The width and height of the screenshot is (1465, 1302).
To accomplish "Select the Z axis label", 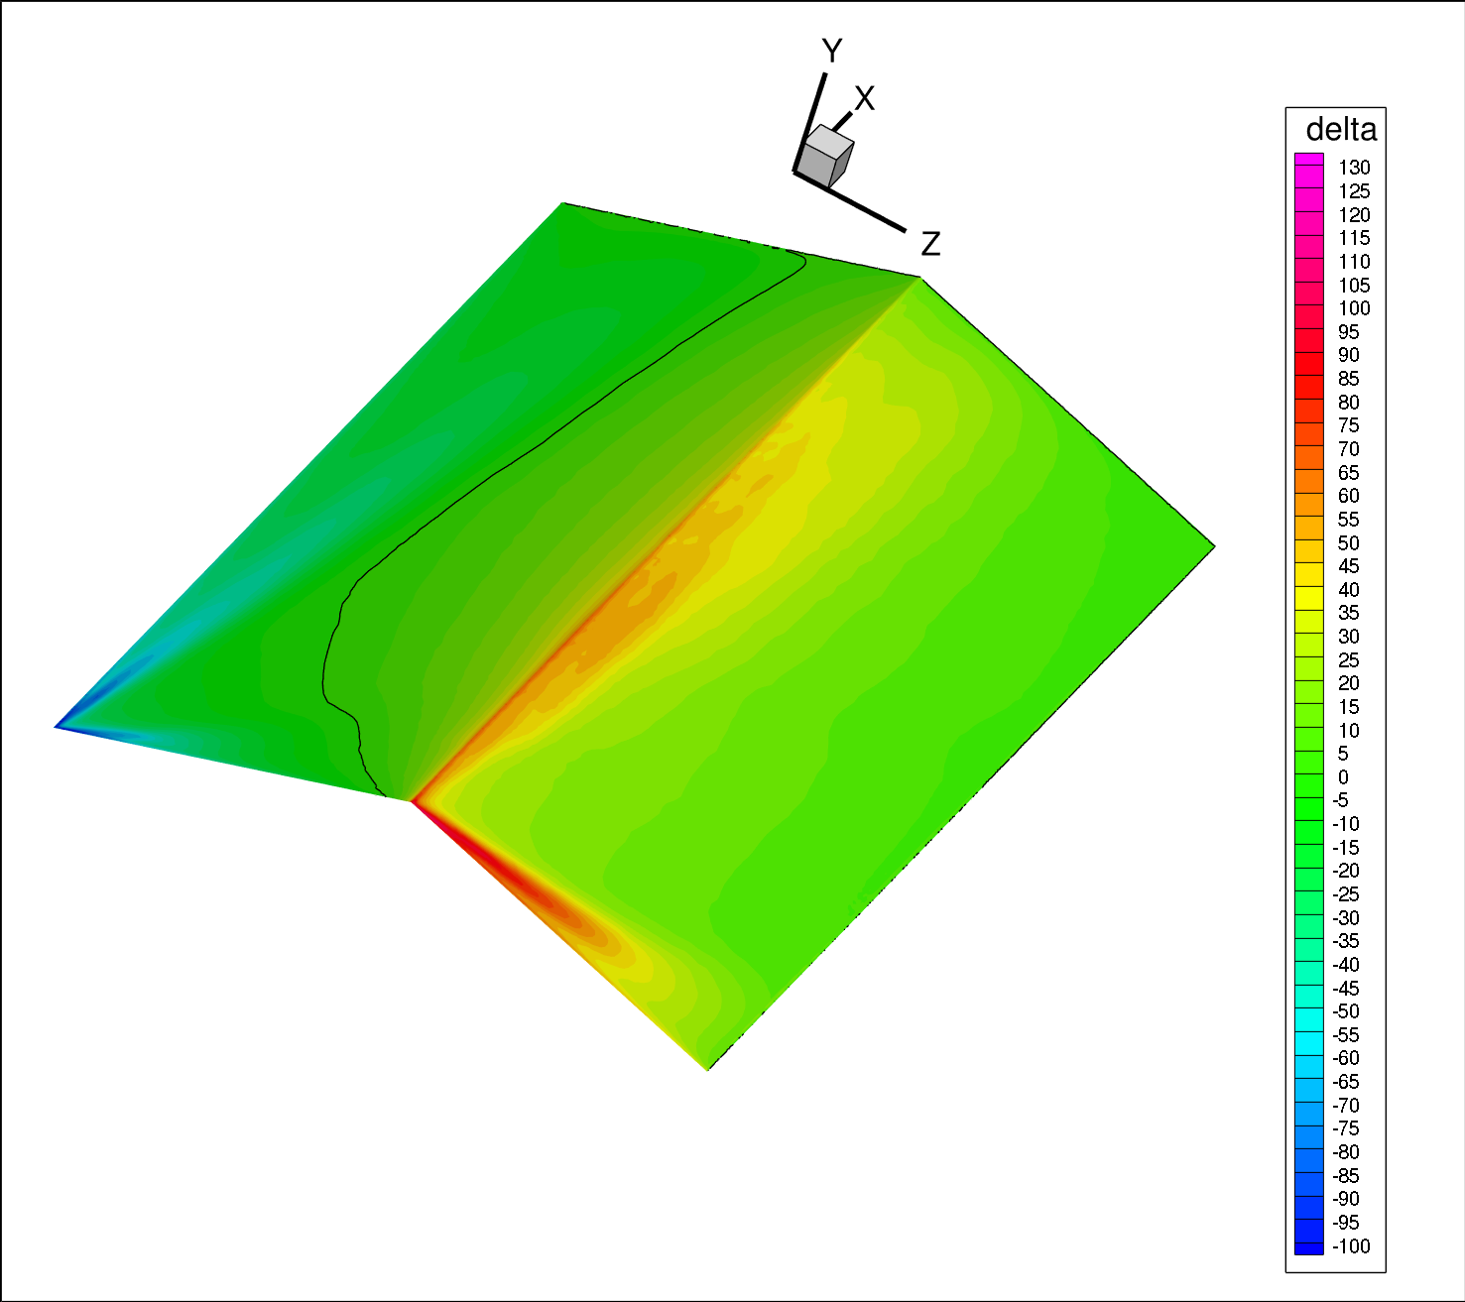I will [929, 243].
